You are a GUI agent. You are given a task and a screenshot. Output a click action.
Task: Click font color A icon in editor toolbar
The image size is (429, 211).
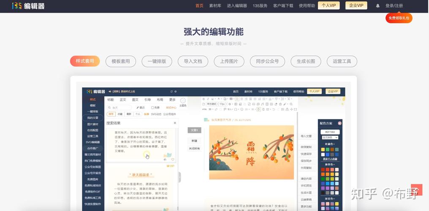[x=219, y=99]
